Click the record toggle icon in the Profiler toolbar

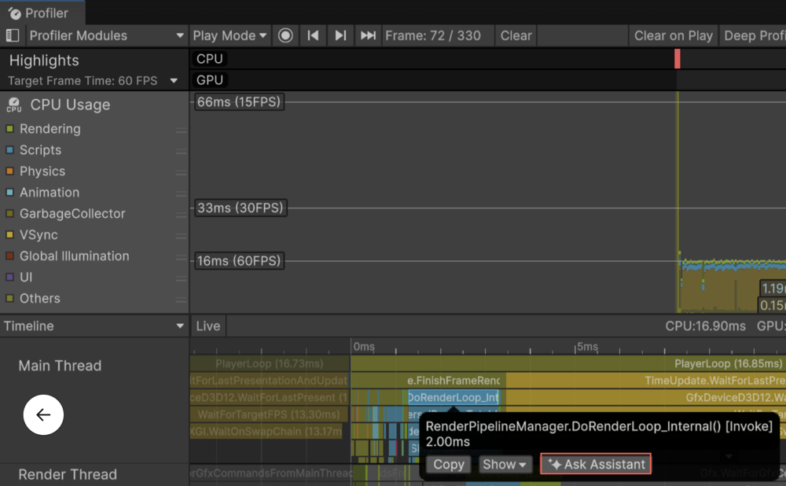coord(285,35)
